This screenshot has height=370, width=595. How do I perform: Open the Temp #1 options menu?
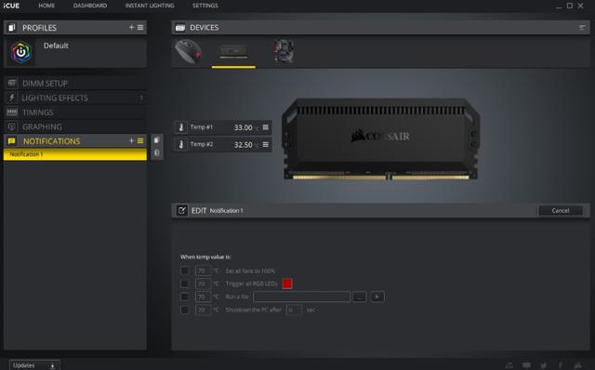coord(266,127)
